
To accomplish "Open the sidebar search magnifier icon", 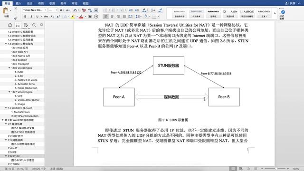I will tap(34, 25).
